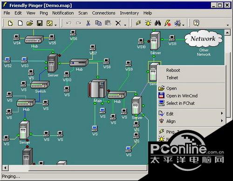The height and width of the screenshot is (181, 233).
Task: Choose Open in WinCmd context entry
Action: (192, 96)
